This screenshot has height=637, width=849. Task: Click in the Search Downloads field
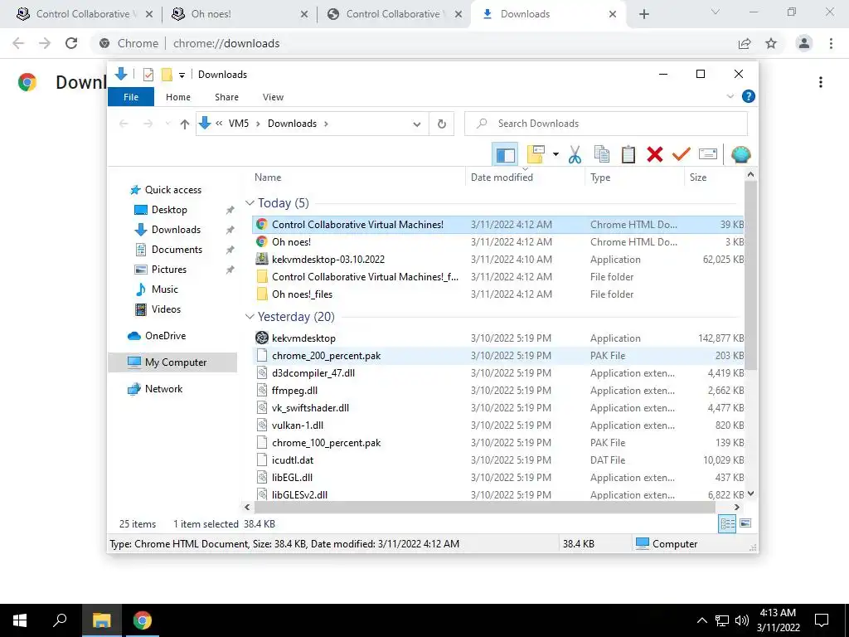click(606, 124)
